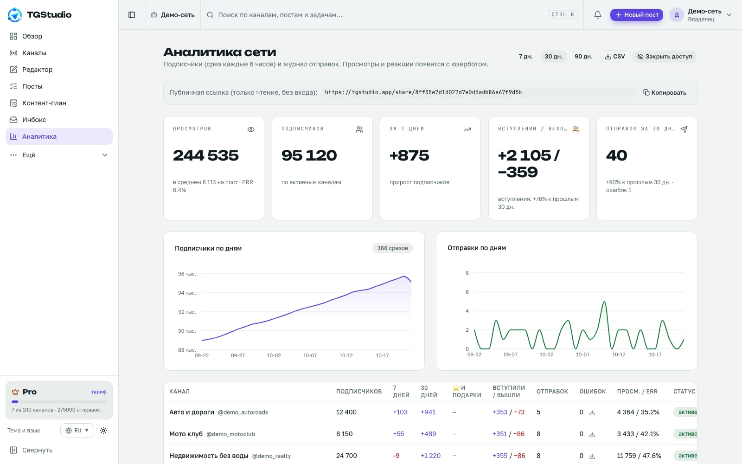Expand the Ещё menu
The image size is (742, 464).
tap(59, 155)
